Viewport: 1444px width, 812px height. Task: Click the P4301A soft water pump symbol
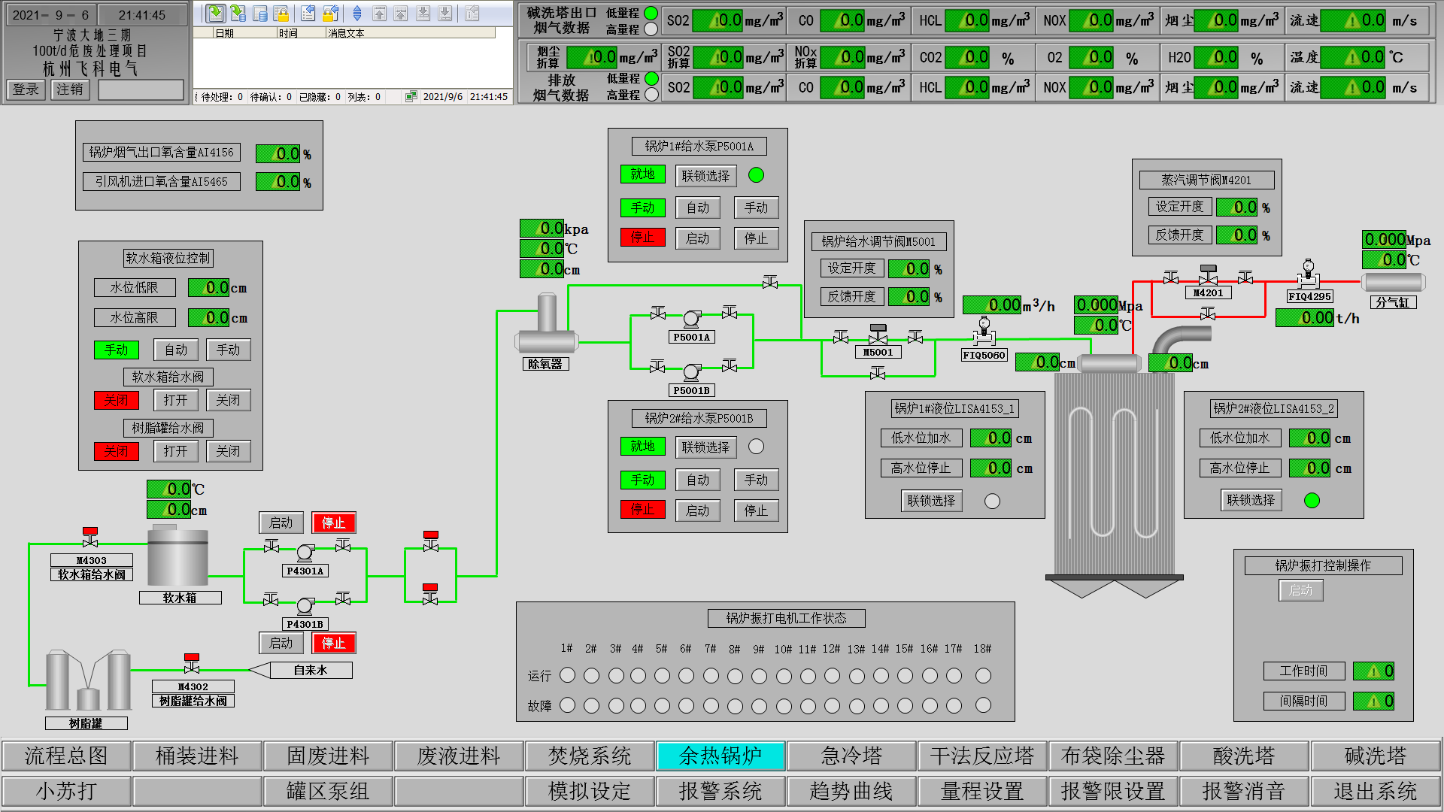[305, 553]
